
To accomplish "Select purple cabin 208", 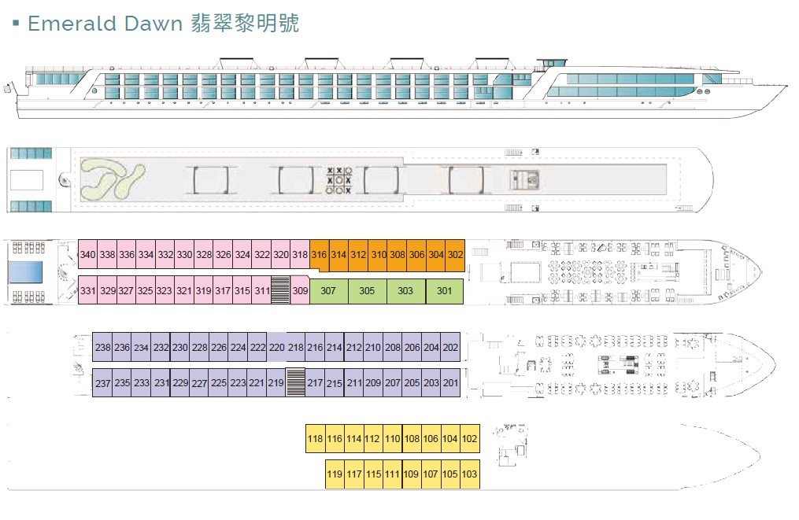I will 392,348.
